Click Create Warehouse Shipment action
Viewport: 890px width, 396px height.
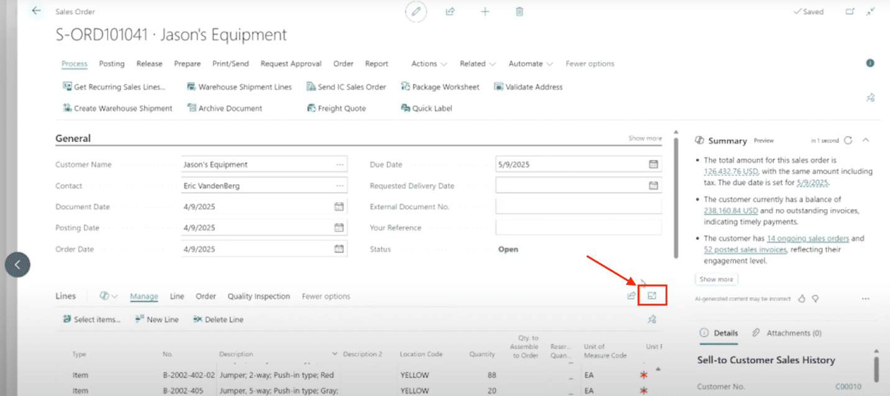coord(118,108)
